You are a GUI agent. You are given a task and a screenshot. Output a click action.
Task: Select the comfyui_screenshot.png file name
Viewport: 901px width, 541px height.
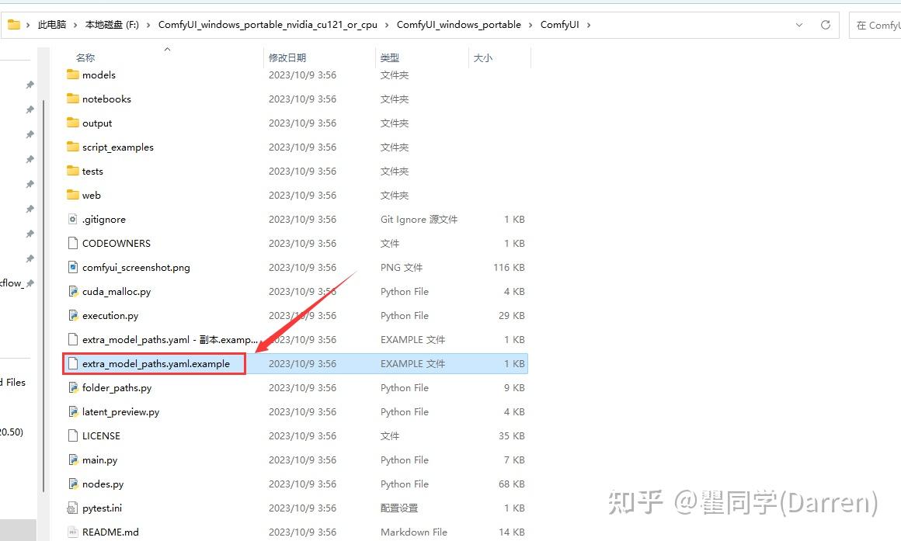click(x=136, y=268)
